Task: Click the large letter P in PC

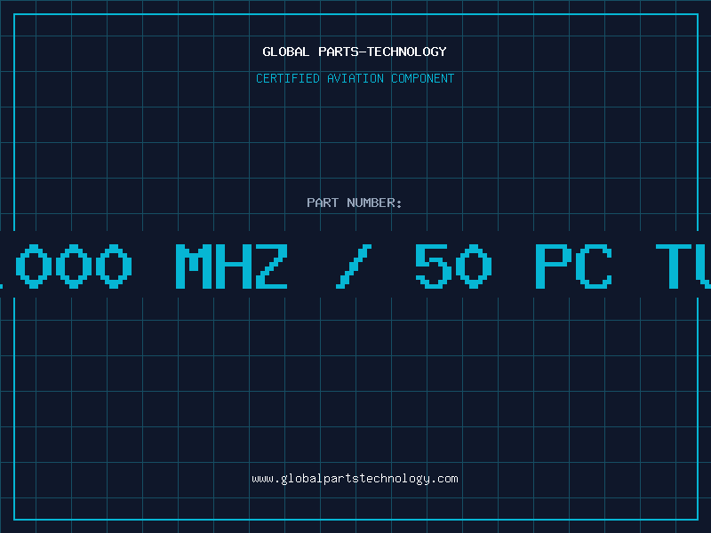Action: pyautogui.click(x=553, y=266)
